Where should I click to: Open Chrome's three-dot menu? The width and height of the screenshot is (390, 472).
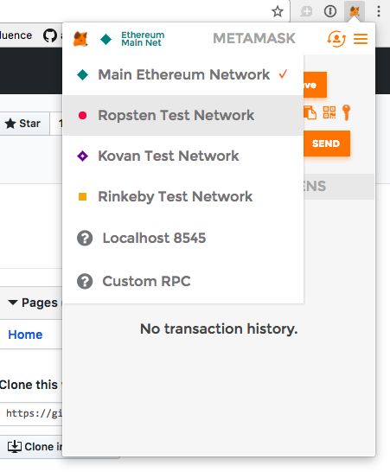[x=379, y=11]
